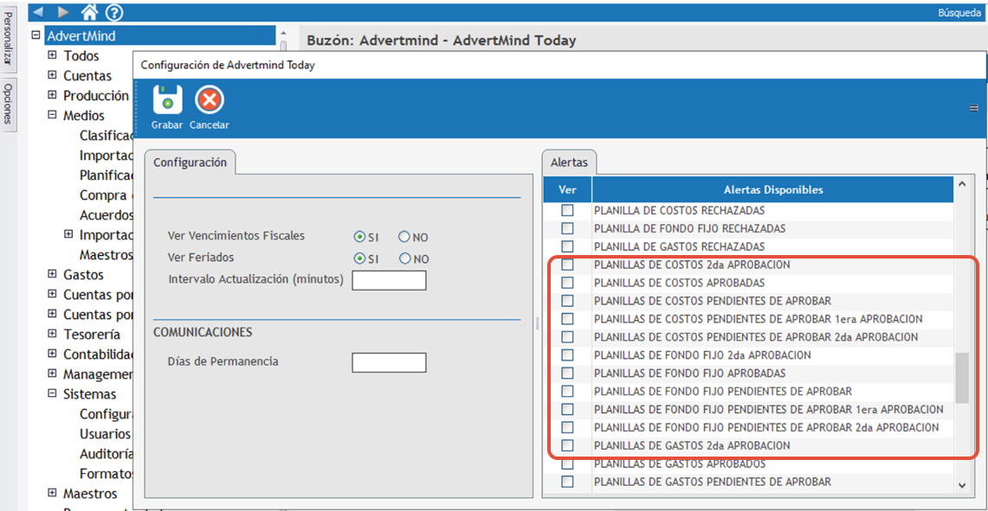Viewport: 988px width, 511px height.
Task: Collapse the AdvertMind root tree node
Action: coord(36,35)
